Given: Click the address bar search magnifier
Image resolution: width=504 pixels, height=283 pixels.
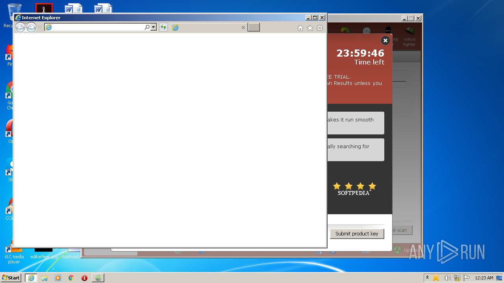Looking at the screenshot, I should pyautogui.click(x=147, y=28).
